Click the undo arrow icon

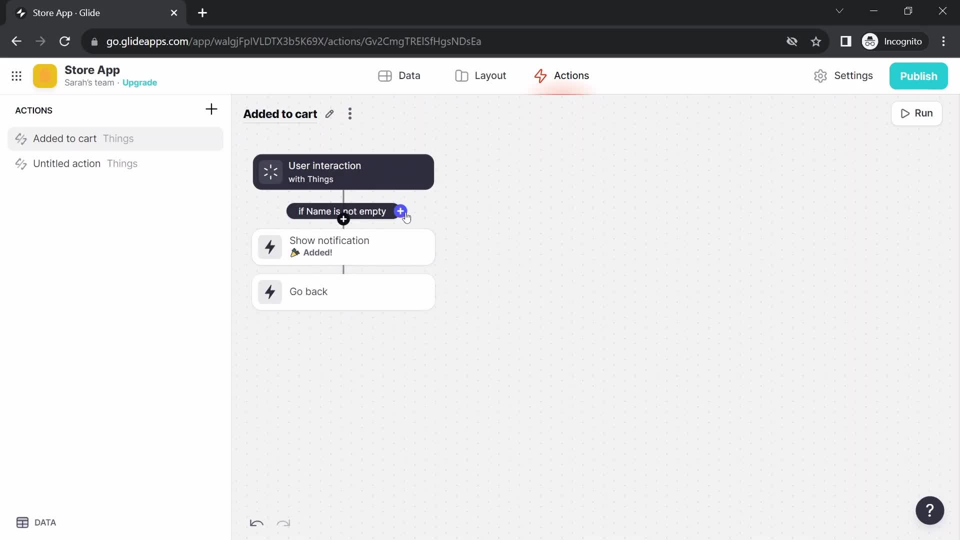(257, 523)
